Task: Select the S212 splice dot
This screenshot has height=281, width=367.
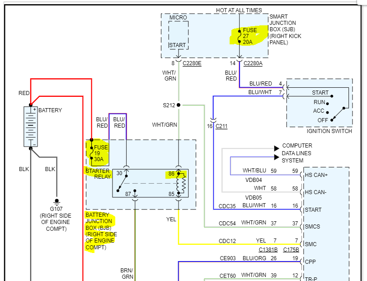Action: (x=179, y=105)
